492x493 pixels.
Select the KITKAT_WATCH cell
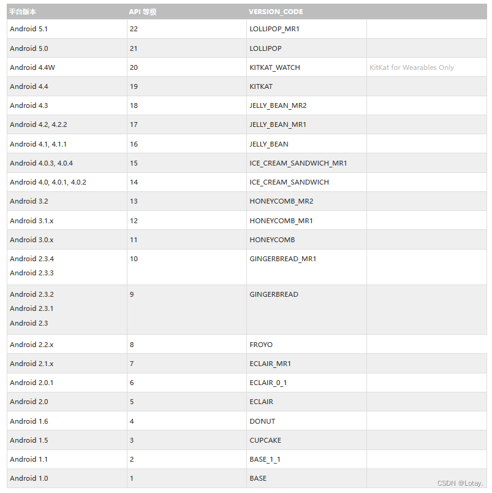pyautogui.click(x=274, y=67)
